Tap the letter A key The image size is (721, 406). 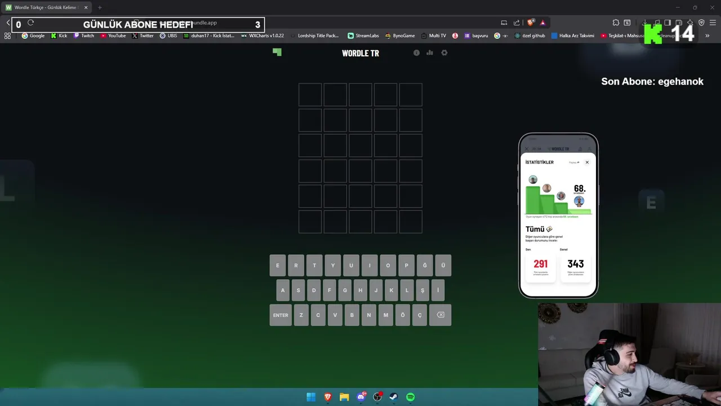(x=283, y=290)
